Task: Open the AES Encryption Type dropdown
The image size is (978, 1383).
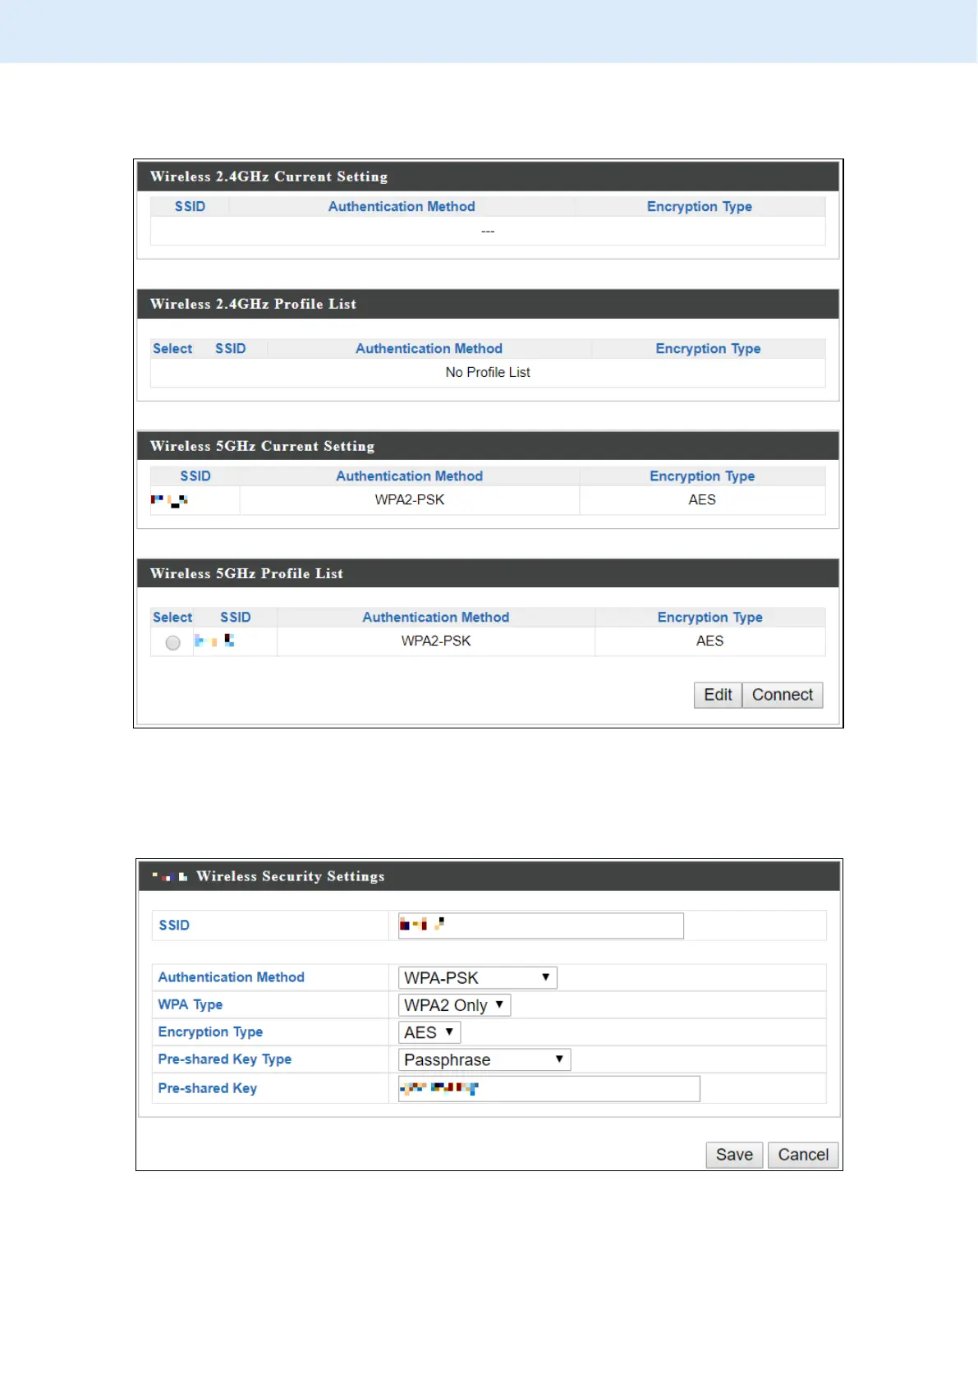Action: 429,1032
